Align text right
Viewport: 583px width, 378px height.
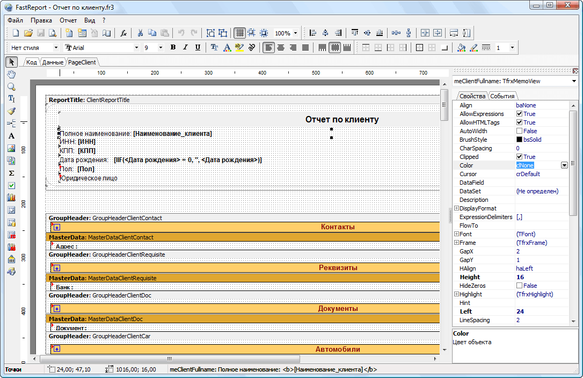tap(293, 47)
